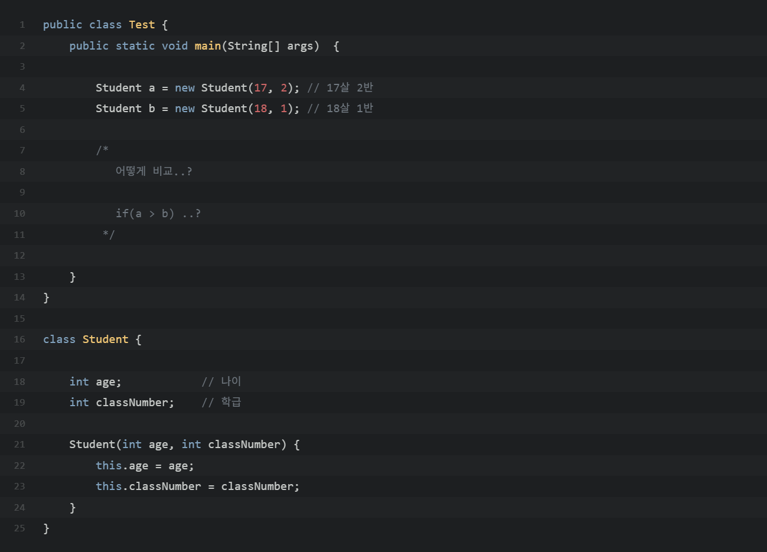Viewport: 767px width, 552px height.
Task: Click the commented if(a > b) line
Action: pyautogui.click(x=158, y=214)
